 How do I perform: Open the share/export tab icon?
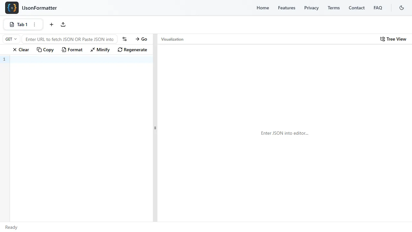tap(63, 24)
